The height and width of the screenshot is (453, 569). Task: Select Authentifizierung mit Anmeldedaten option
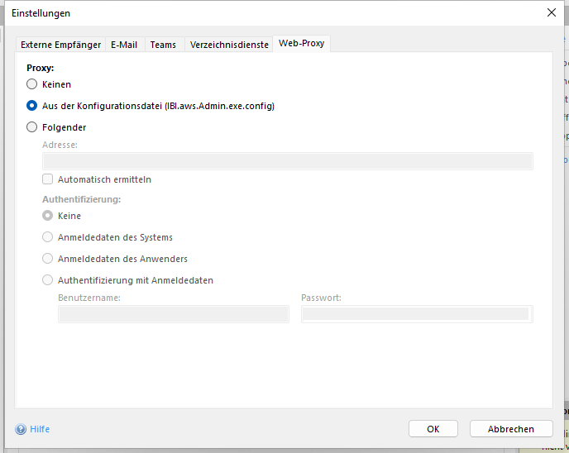(x=48, y=280)
